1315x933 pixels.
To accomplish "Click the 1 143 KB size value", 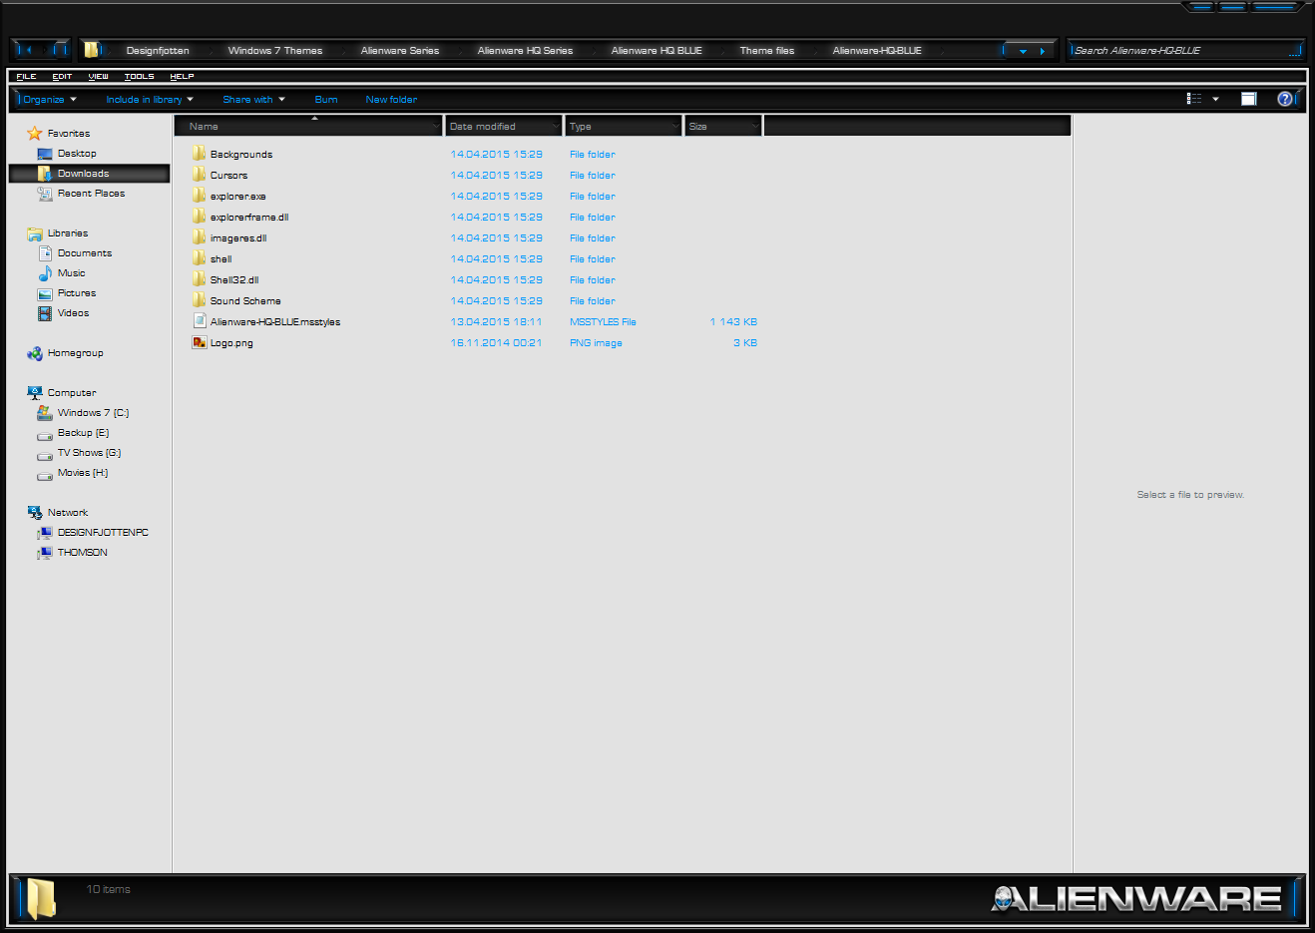I will [x=733, y=322].
